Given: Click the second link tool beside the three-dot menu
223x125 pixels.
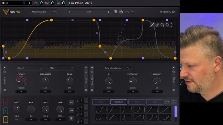Looking at the screenshot, I should (x=167, y=25).
